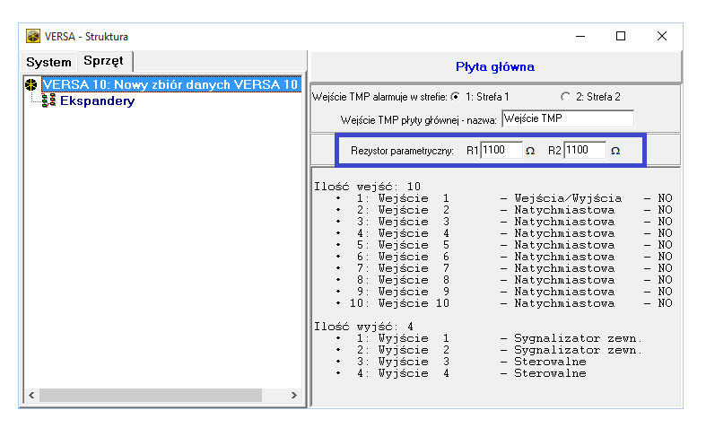Click the VERSA application icon in title bar
706x428 pixels.
click(x=33, y=37)
